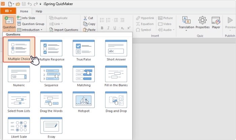The image size is (236, 140).
Task: Switch to the Home ribbon tab
Action: pyautogui.click(x=24, y=11)
